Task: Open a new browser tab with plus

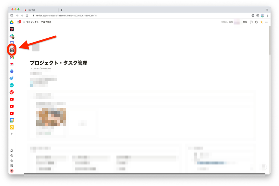Action: 62,10
